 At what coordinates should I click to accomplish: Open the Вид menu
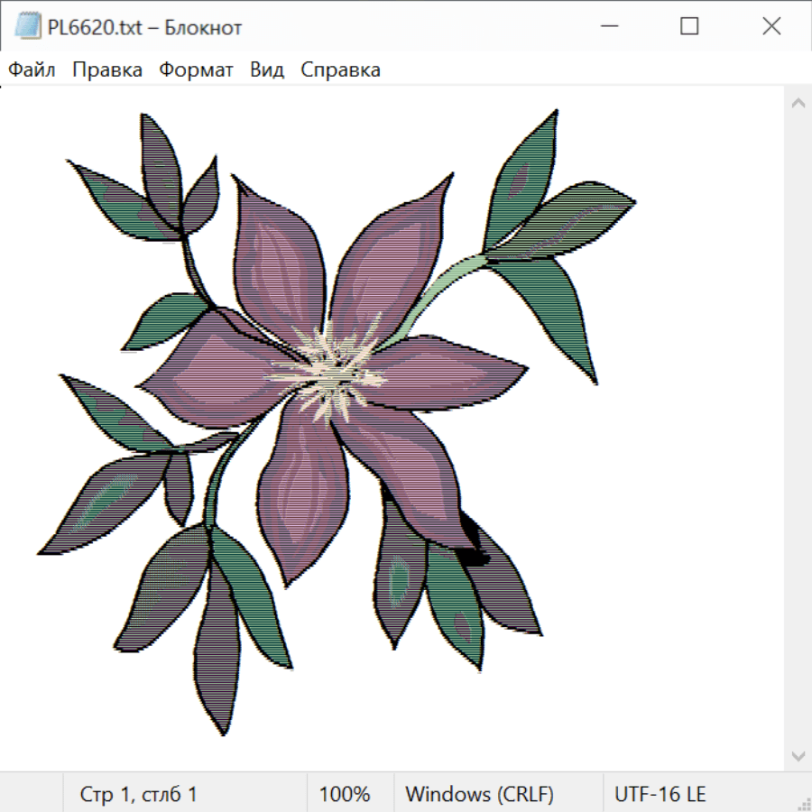(267, 70)
